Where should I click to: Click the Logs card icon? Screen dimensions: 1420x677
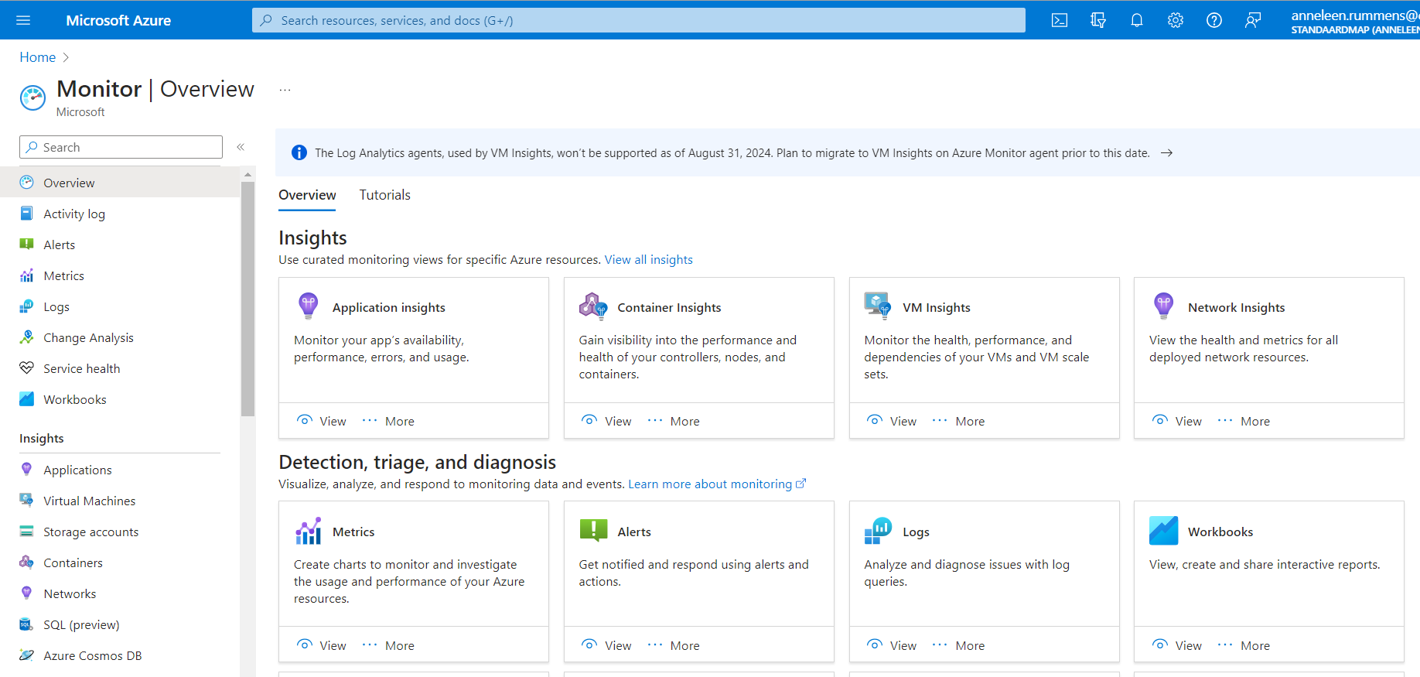tap(878, 531)
